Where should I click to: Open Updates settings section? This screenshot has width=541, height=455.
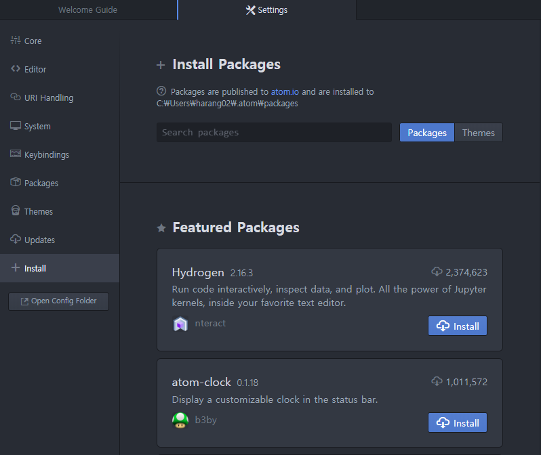pyautogui.click(x=60, y=240)
